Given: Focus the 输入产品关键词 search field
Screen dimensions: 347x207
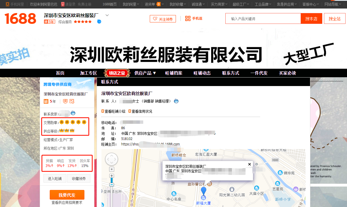Looking at the screenshot, I should click(263, 19).
